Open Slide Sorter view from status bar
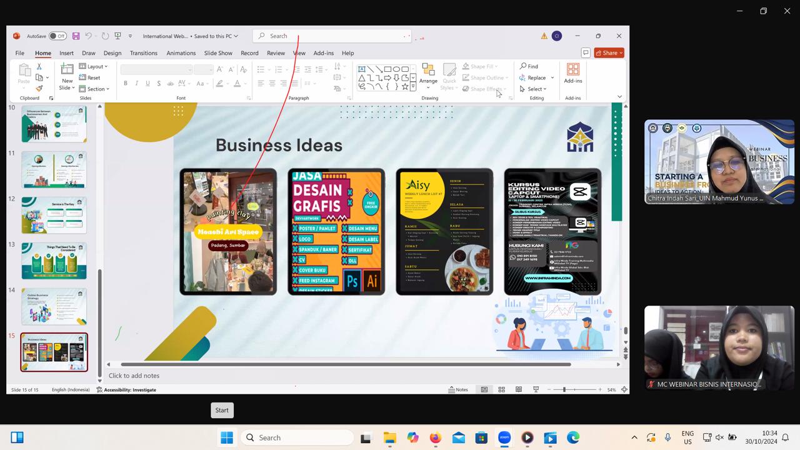 pyautogui.click(x=501, y=389)
